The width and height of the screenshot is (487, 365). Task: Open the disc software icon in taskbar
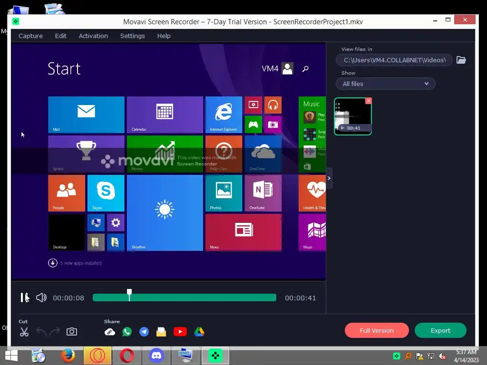coord(39,355)
